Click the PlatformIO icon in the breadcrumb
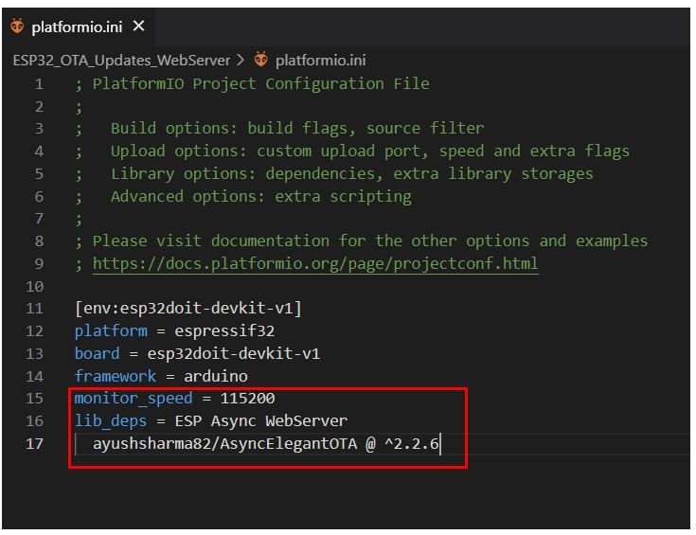This screenshot has height=535, width=696. pos(260,59)
